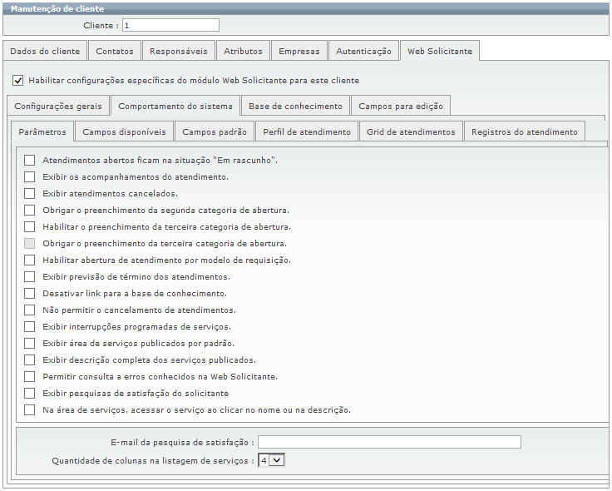Enable 'Habilitar abertura de atendimento por modelo de requisição'
This screenshot has height=491, width=612.
pyautogui.click(x=30, y=260)
